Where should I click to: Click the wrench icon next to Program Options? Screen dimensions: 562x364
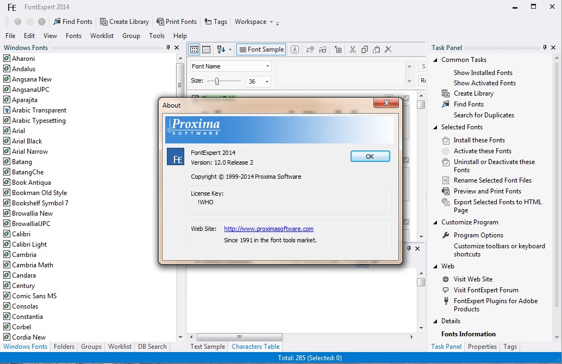(x=446, y=235)
